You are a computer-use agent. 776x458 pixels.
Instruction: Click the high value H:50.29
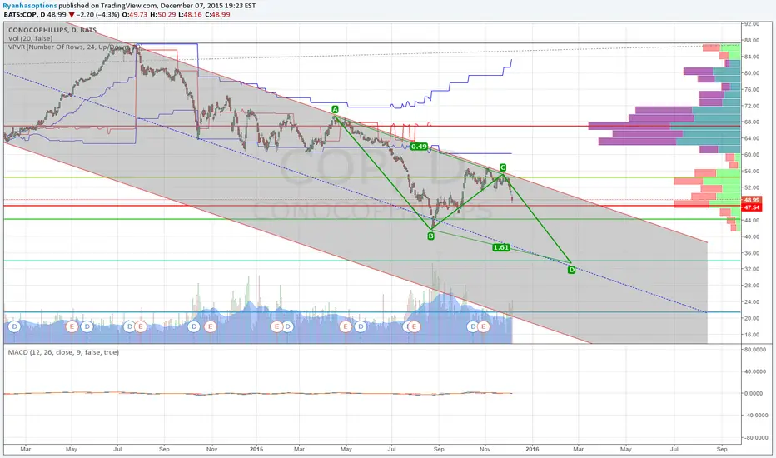point(163,14)
